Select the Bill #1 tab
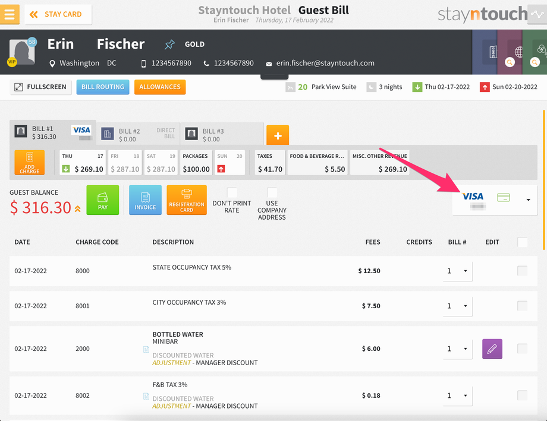 [53, 133]
